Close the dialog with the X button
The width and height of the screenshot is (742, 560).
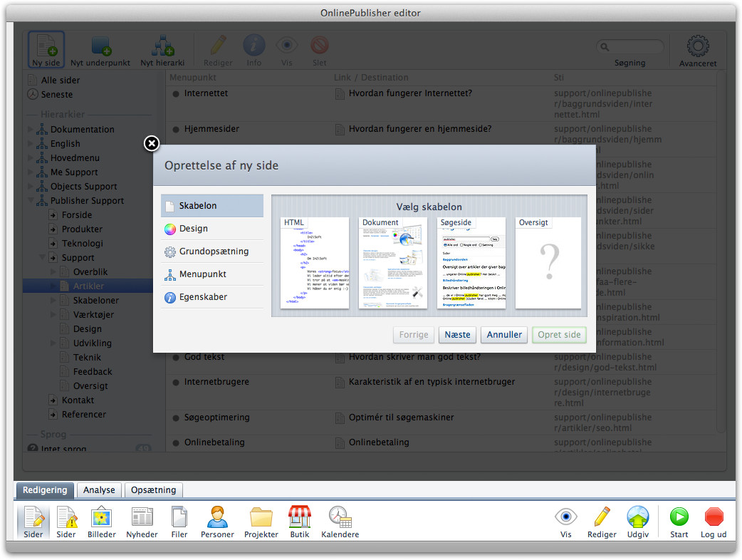click(x=152, y=144)
